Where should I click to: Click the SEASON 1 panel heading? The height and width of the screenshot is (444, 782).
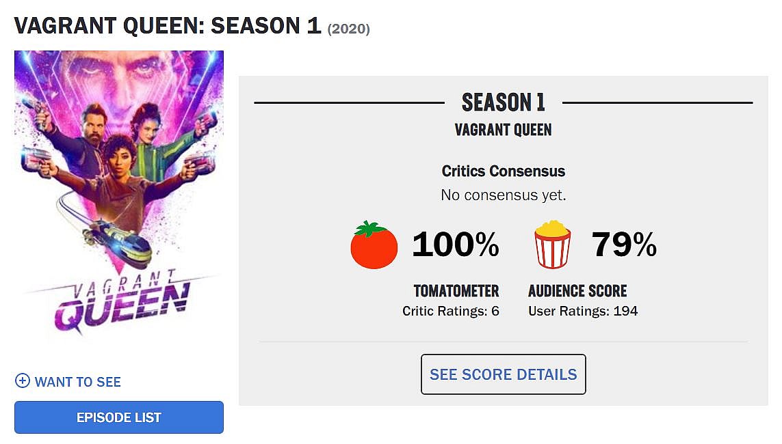pos(504,102)
